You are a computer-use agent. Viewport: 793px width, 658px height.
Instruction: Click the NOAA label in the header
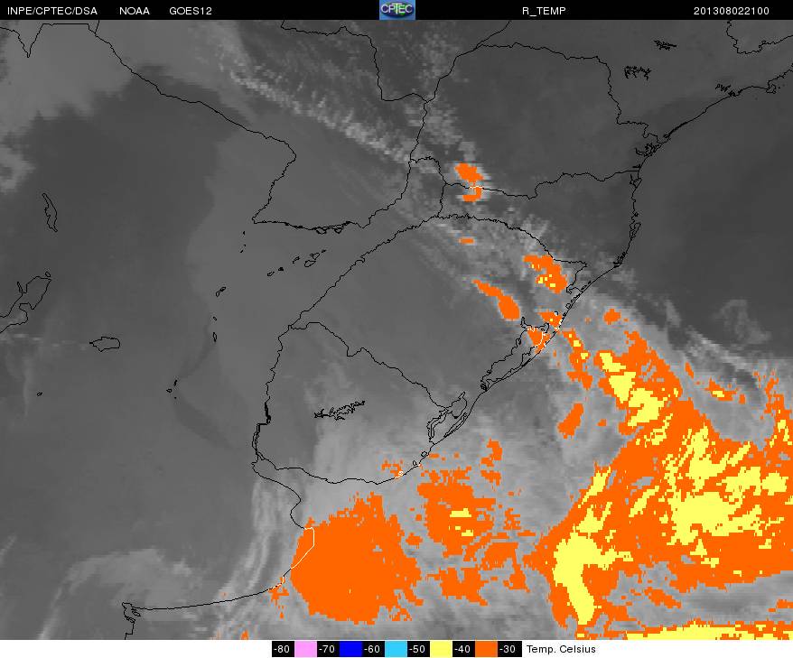pos(135,11)
